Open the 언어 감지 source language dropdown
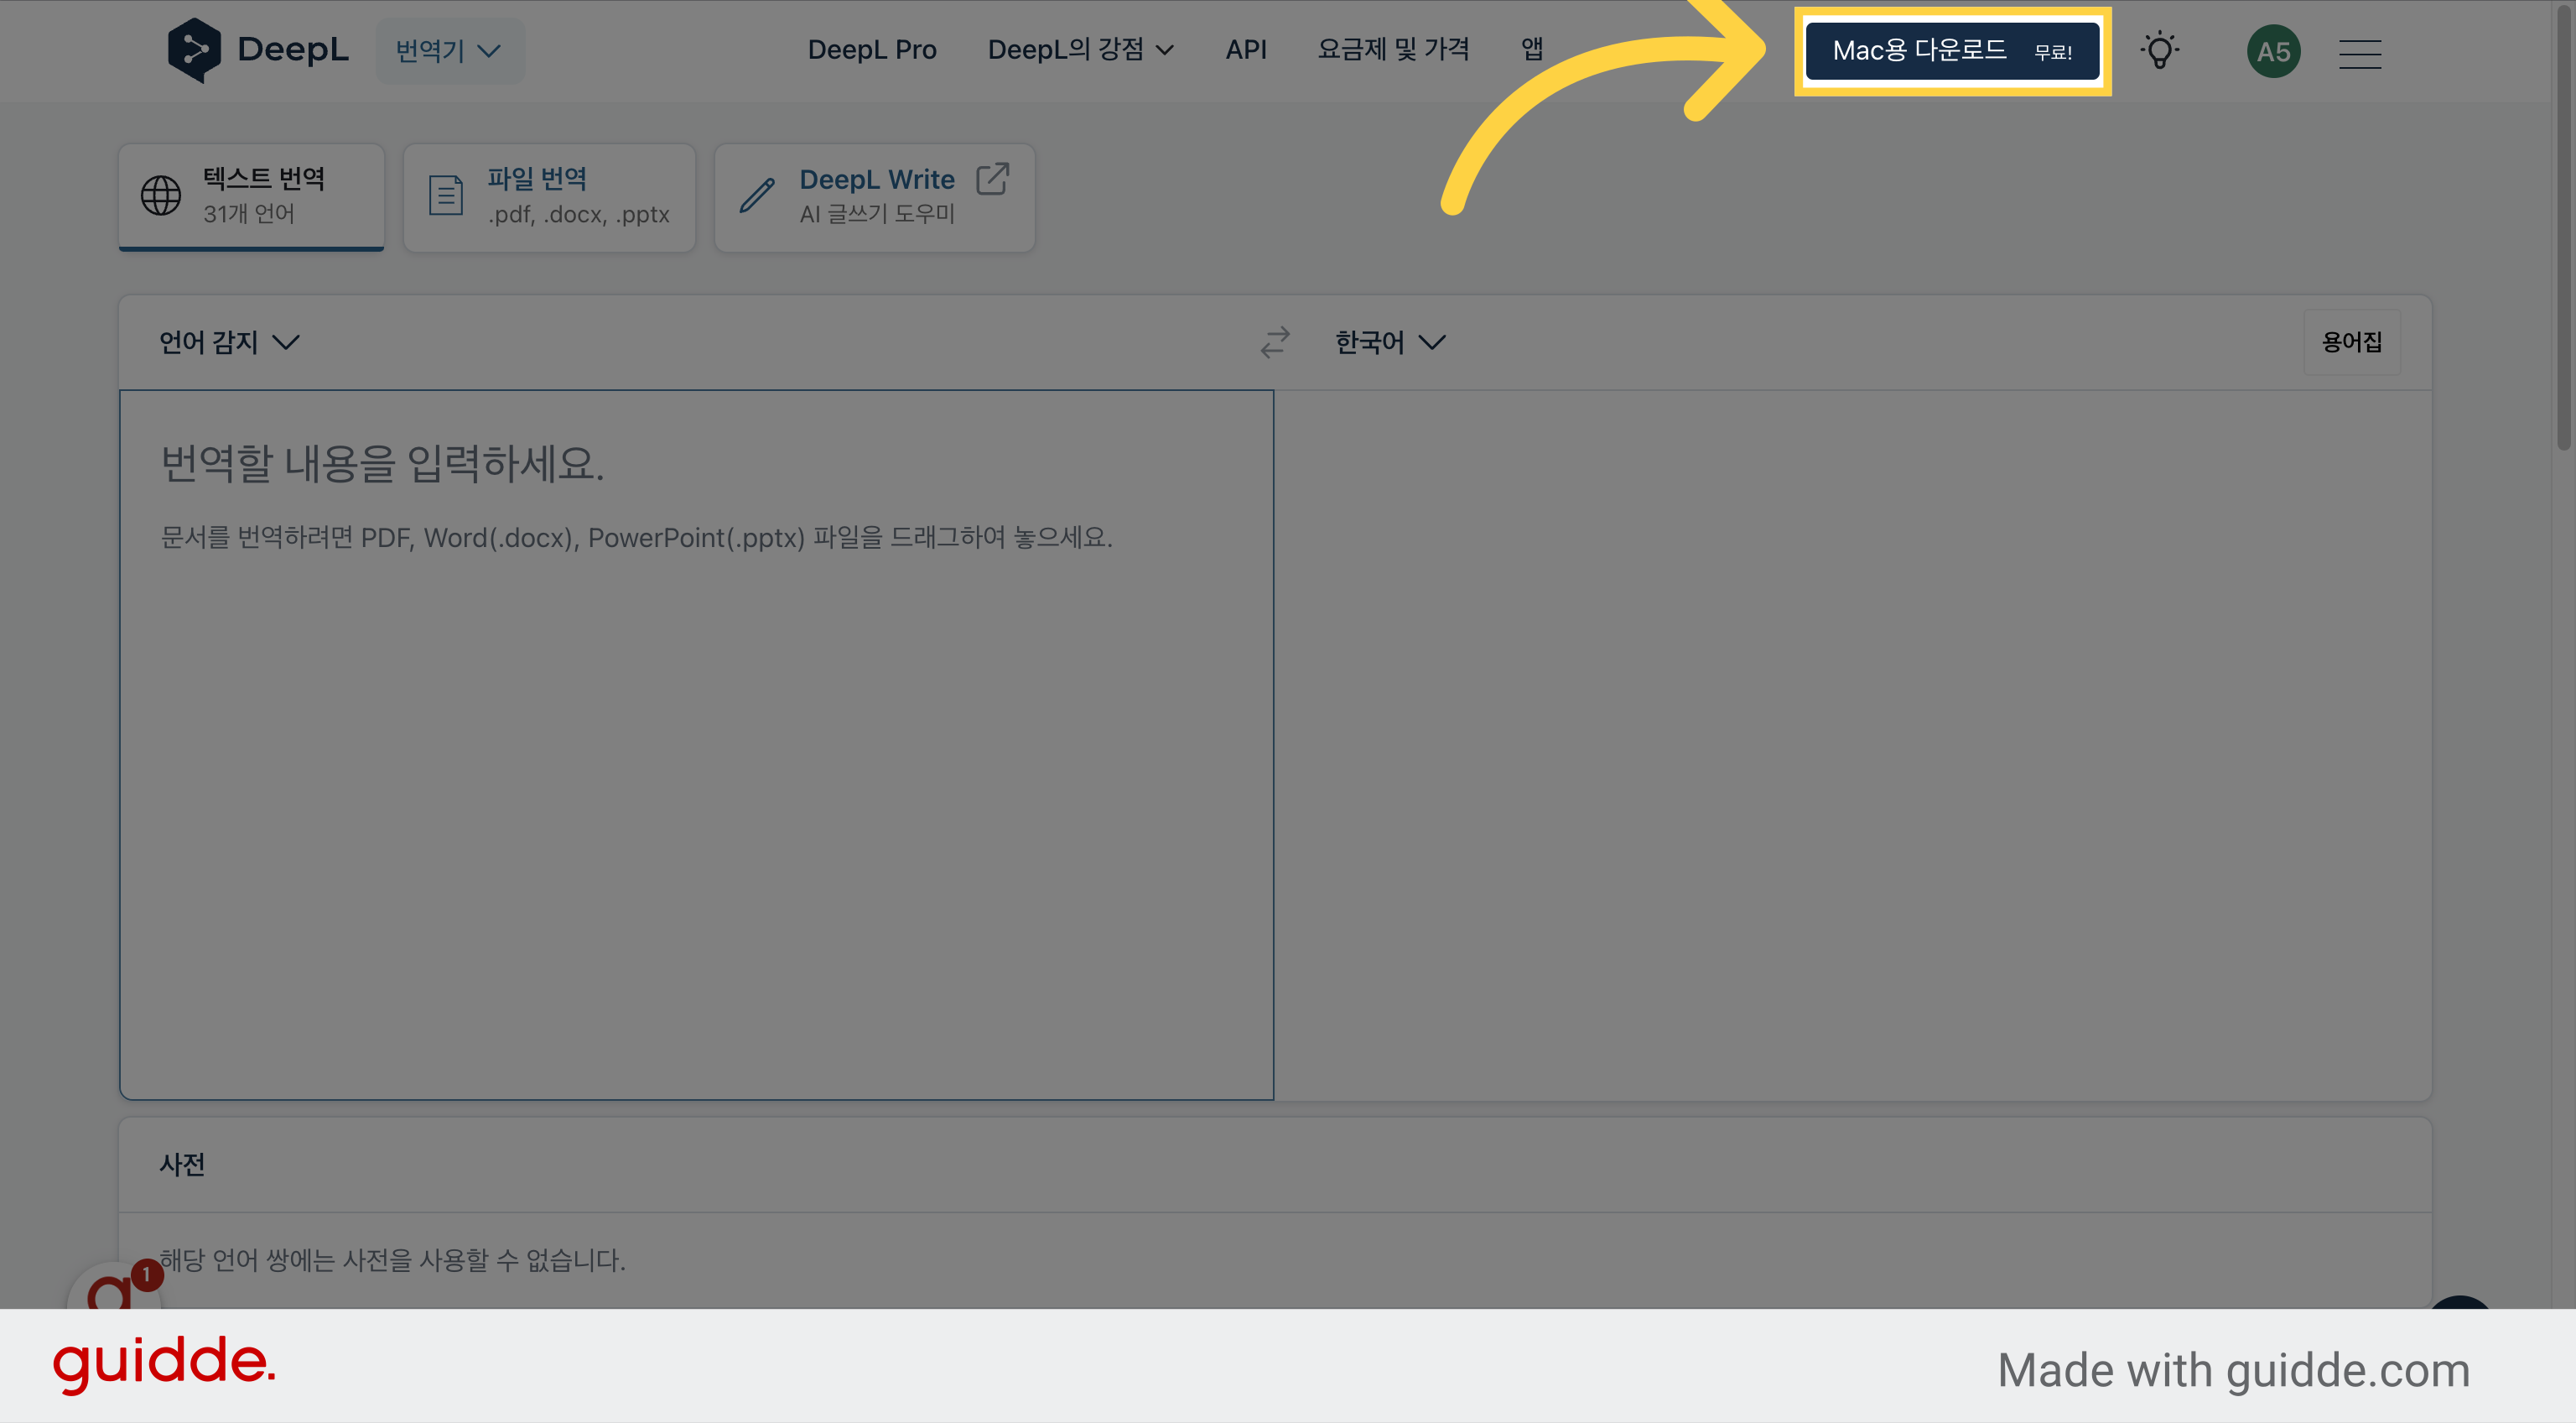 tap(229, 342)
